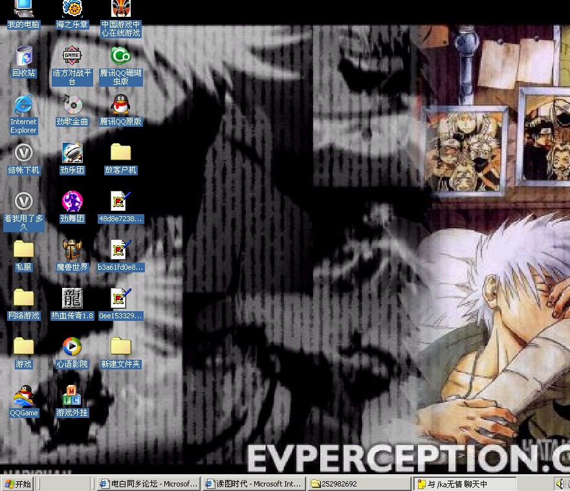Launch the 魔兽世界 game icon
Screen dimensions: 570x491
click(72, 250)
